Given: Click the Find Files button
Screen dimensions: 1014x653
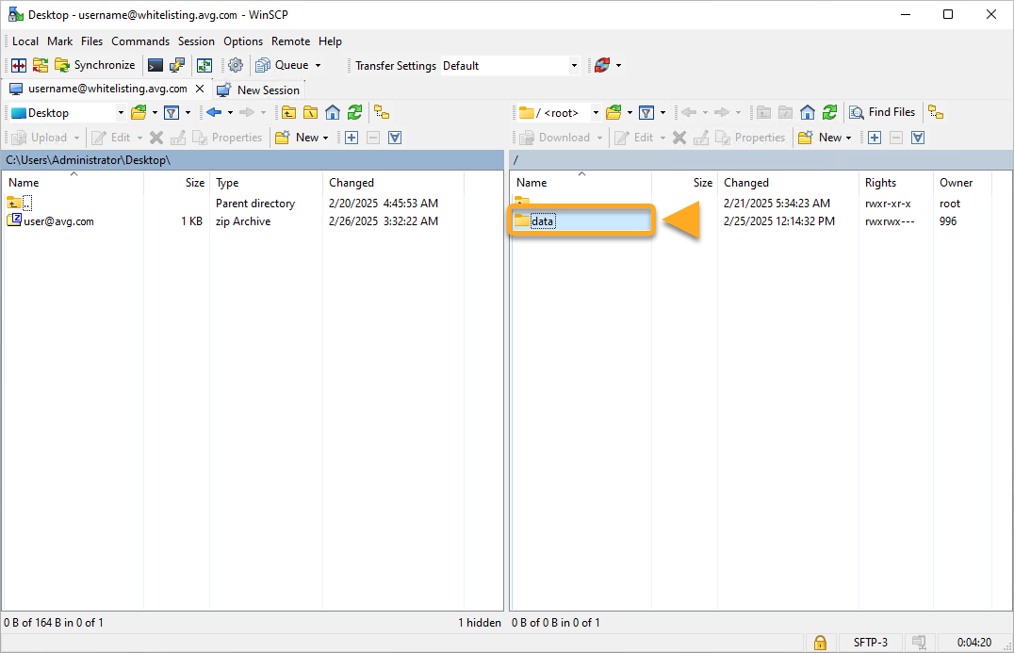Looking at the screenshot, I should pyautogui.click(x=882, y=112).
